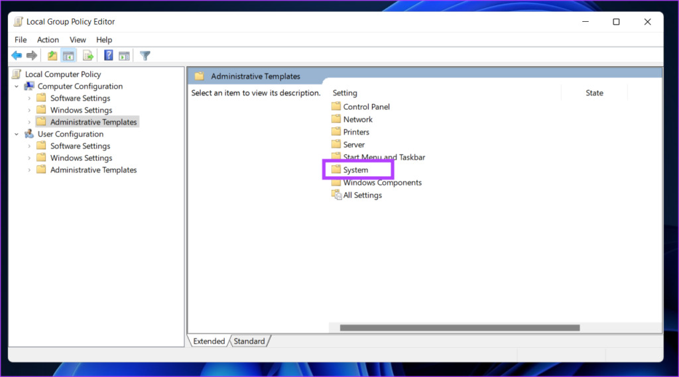Collapse the User Configuration node

click(17, 135)
